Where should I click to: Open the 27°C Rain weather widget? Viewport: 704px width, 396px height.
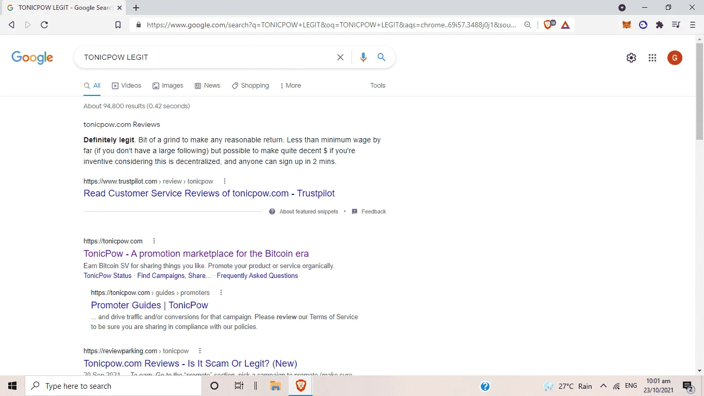(x=568, y=386)
